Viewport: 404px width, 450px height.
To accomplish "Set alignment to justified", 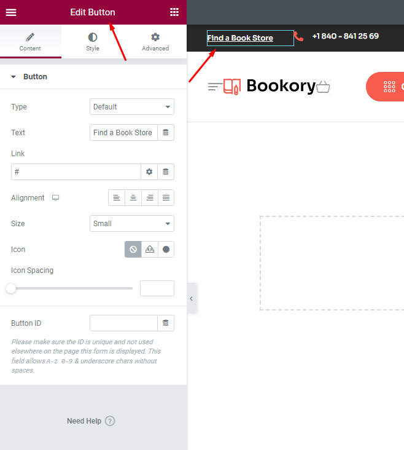I will (166, 198).
